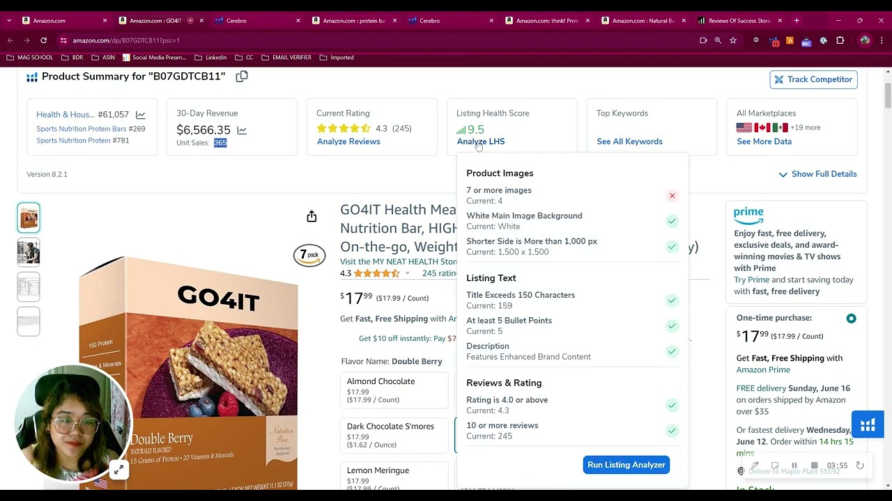Open a new browser tab with plus icon
892x501 pixels.
(797, 21)
